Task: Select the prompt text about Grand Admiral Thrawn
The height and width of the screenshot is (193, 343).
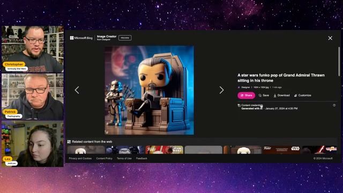Action: [281, 78]
